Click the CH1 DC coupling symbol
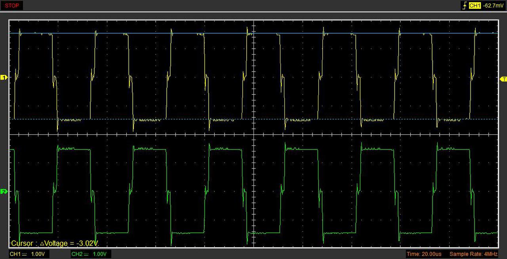This screenshot has width=507, height=259. coord(24,254)
